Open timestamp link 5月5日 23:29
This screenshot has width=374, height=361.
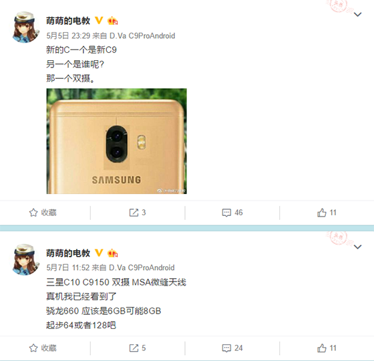pos(68,36)
